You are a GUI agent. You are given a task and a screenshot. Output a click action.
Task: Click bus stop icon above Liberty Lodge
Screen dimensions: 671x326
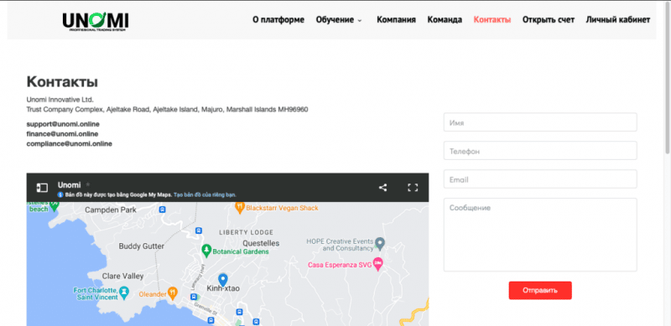click(x=198, y=230)
